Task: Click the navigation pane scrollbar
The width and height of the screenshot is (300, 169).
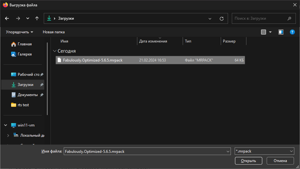Action: [47, 79]
